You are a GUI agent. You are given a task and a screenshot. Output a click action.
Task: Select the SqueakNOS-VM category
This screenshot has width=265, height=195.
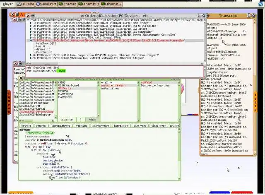[x=30, y=106]
